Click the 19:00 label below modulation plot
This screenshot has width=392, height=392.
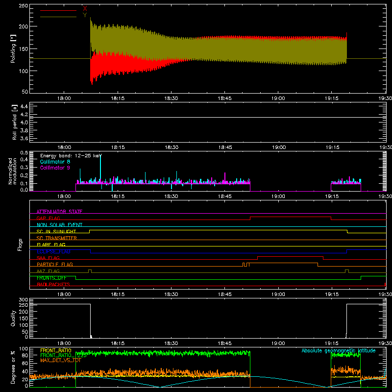[278, 196]
